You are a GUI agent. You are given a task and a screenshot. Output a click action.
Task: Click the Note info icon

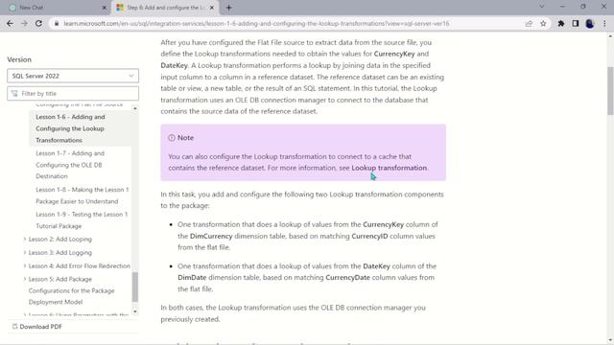click(172, 138)
